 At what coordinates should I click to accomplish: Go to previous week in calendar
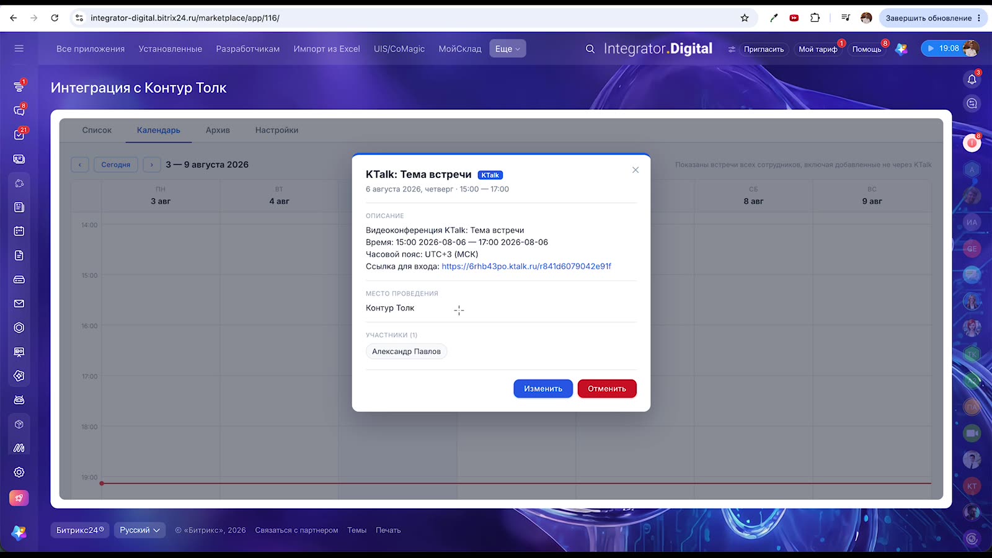click(x=80, y=164)
